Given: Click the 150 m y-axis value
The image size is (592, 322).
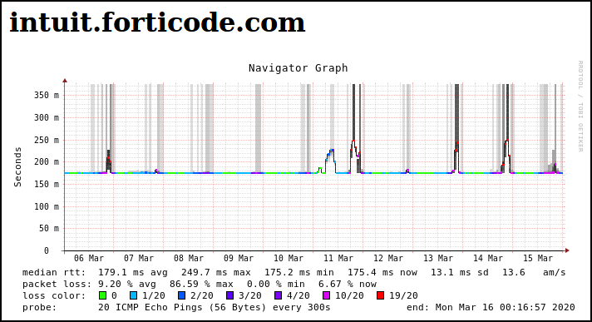Looking at the screenshot, I should click(47, 184).
